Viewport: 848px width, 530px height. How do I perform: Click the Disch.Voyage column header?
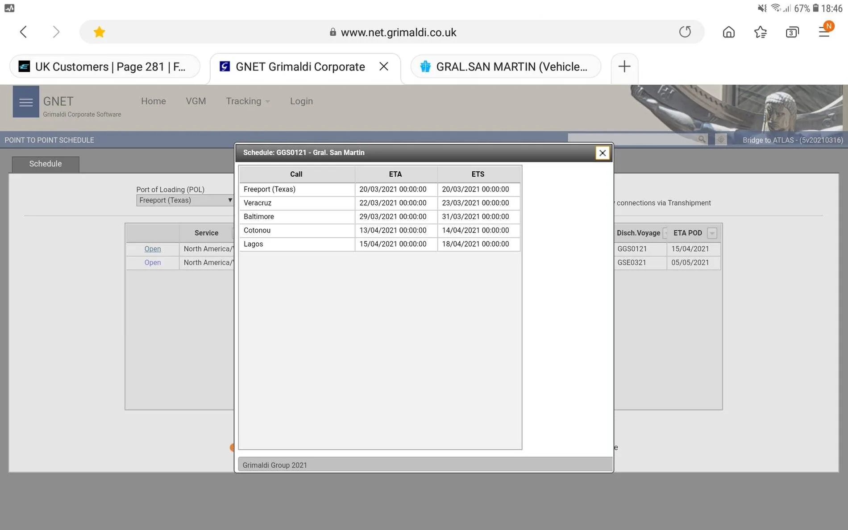638,233
